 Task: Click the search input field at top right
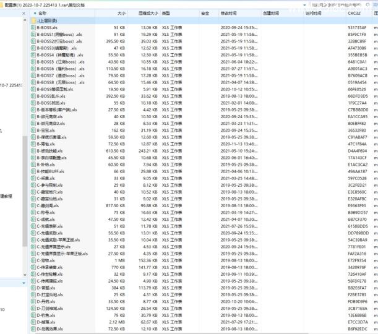click(x=337, y=5)
